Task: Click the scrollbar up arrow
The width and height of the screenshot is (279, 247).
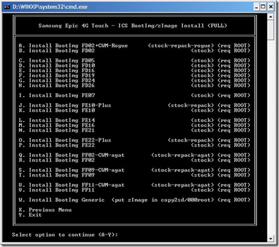Action: 270,17
